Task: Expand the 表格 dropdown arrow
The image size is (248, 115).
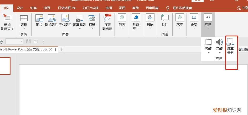Action: pyautogui.click(x=24, y=29)
